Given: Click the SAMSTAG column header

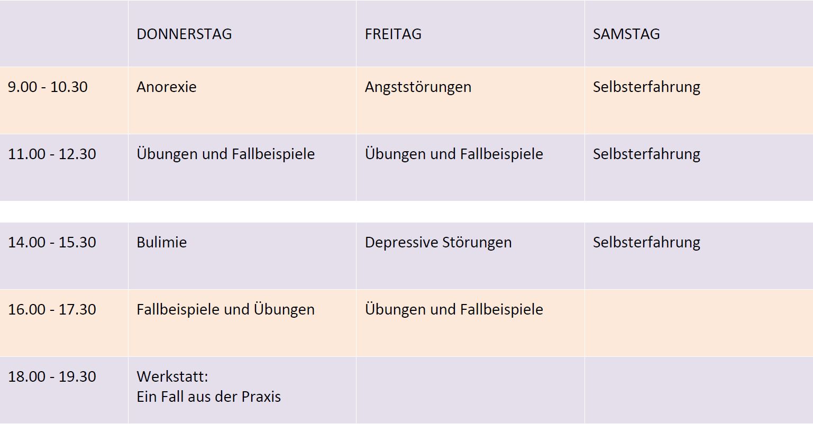Looking at the screenshot, I should [x=626, y=34].
